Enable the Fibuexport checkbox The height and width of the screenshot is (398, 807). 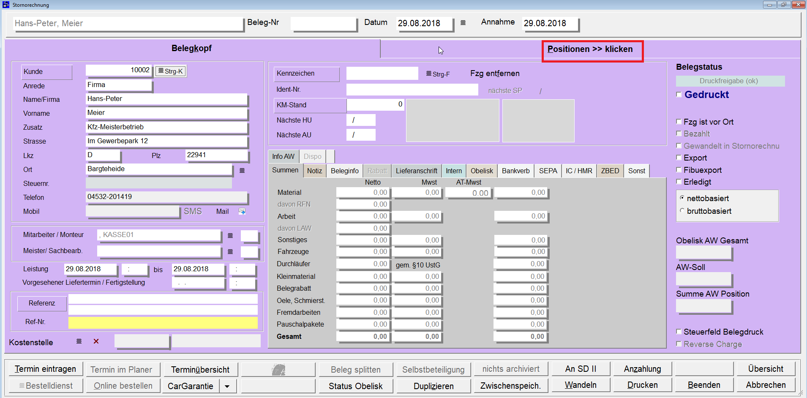(679, 170)
